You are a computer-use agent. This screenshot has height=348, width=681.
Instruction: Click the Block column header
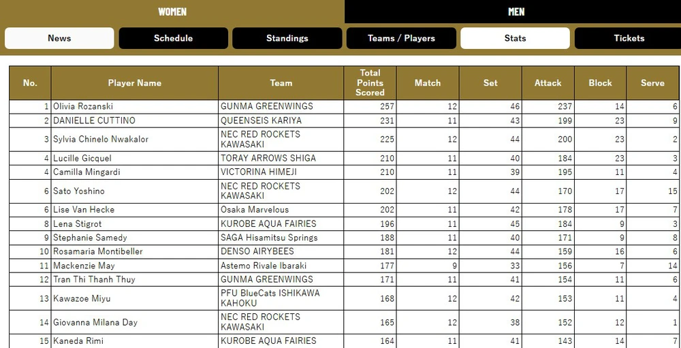(x=600, y=83)
